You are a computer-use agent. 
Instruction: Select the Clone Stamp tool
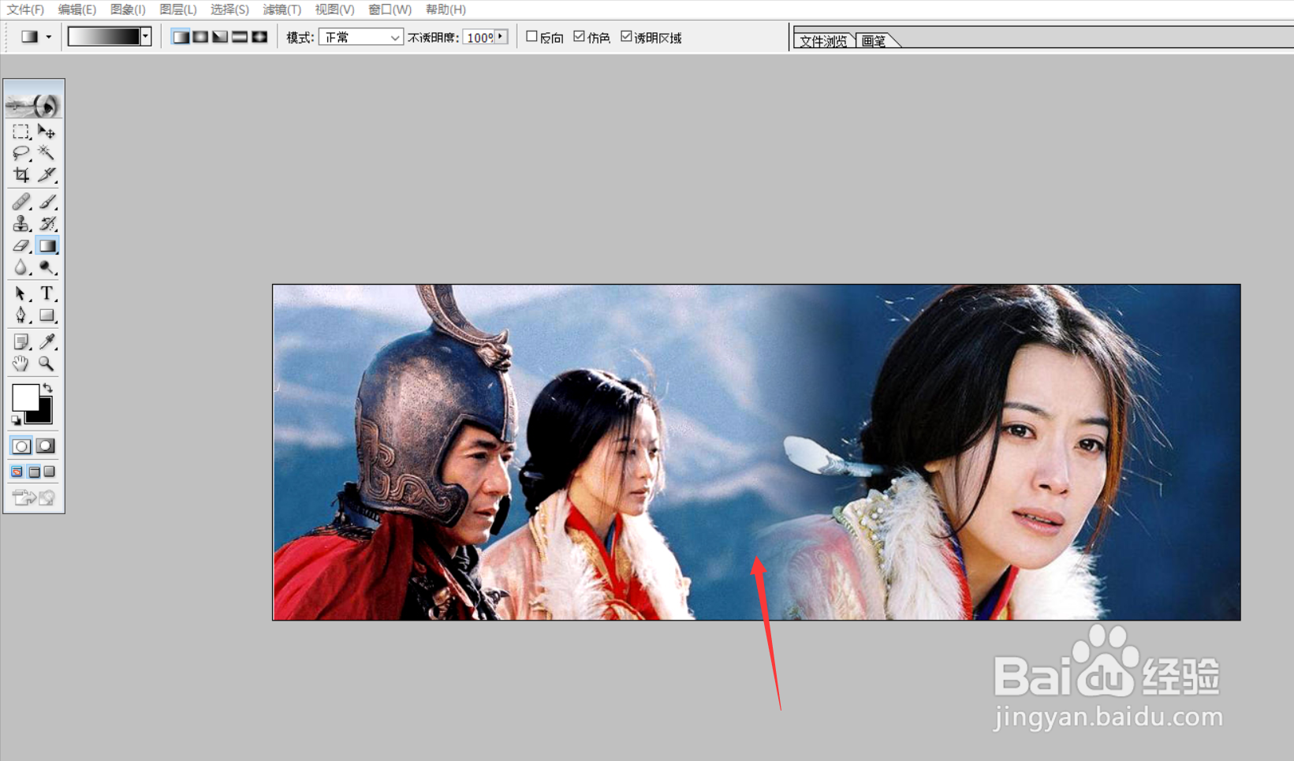coord(21,224)
